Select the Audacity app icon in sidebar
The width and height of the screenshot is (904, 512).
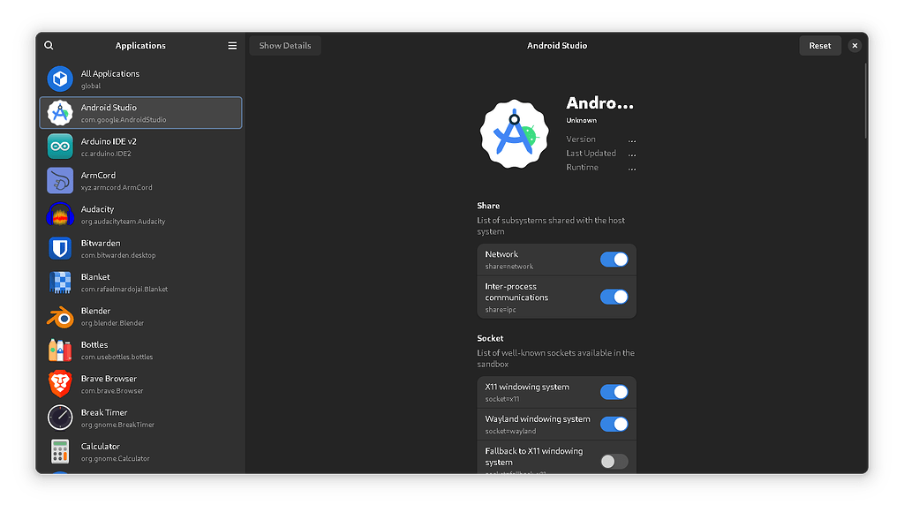tap(59, 215)
